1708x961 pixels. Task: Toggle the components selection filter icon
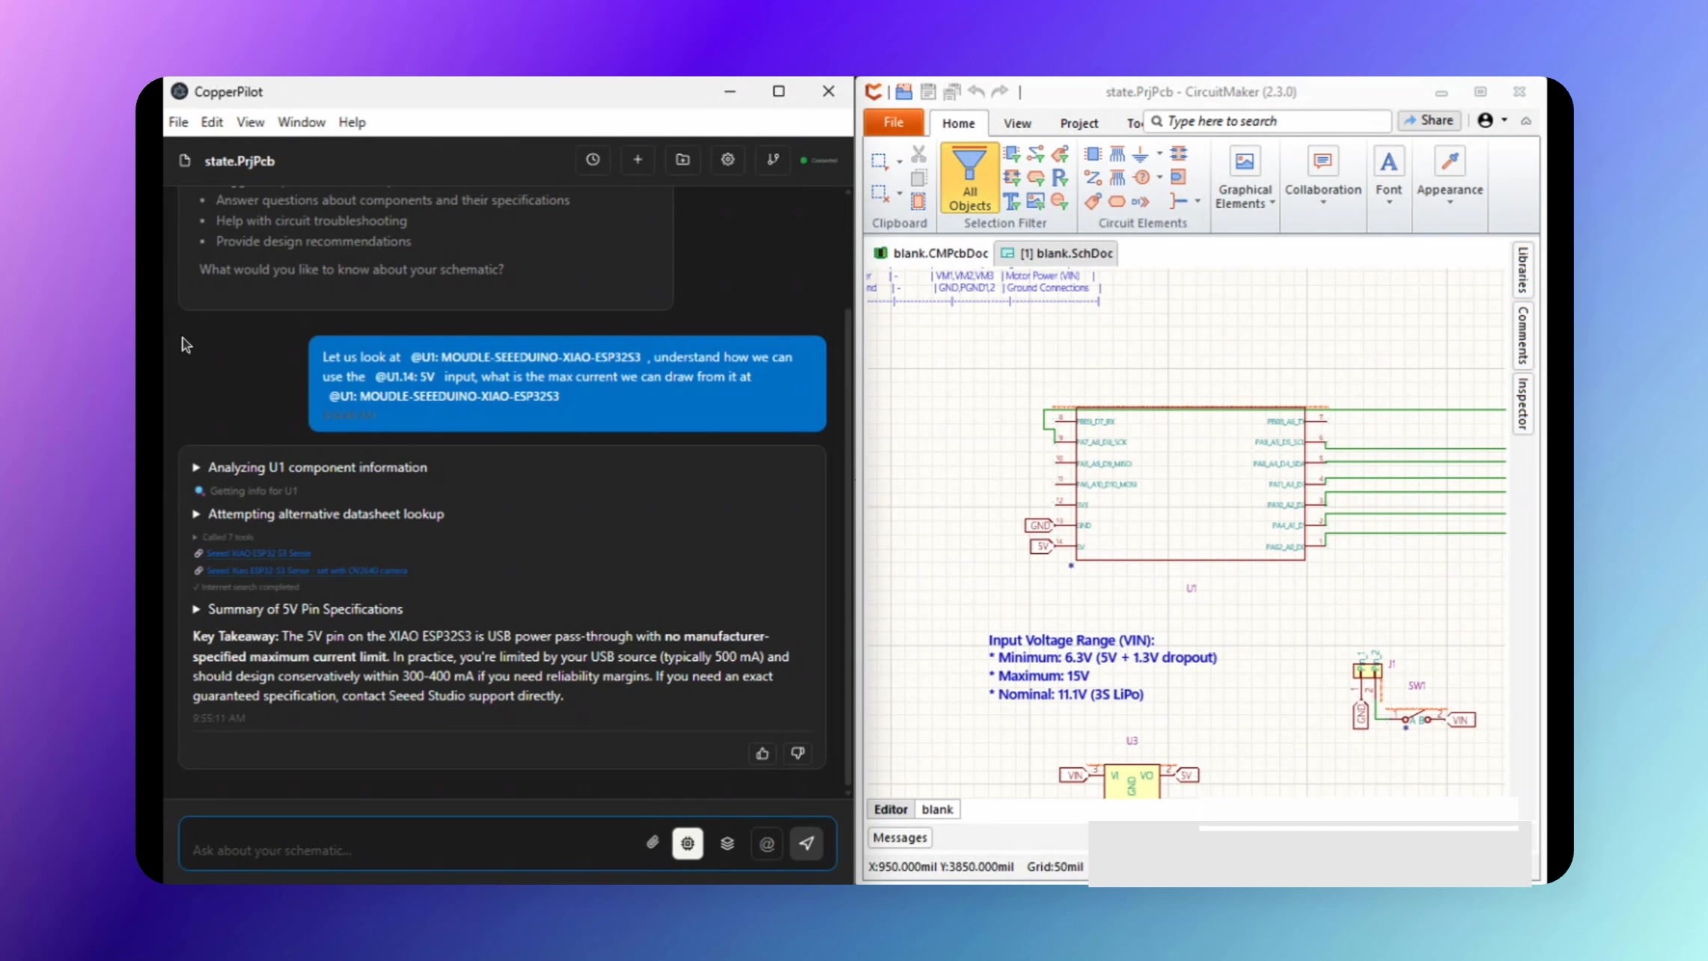(1012, 154)
